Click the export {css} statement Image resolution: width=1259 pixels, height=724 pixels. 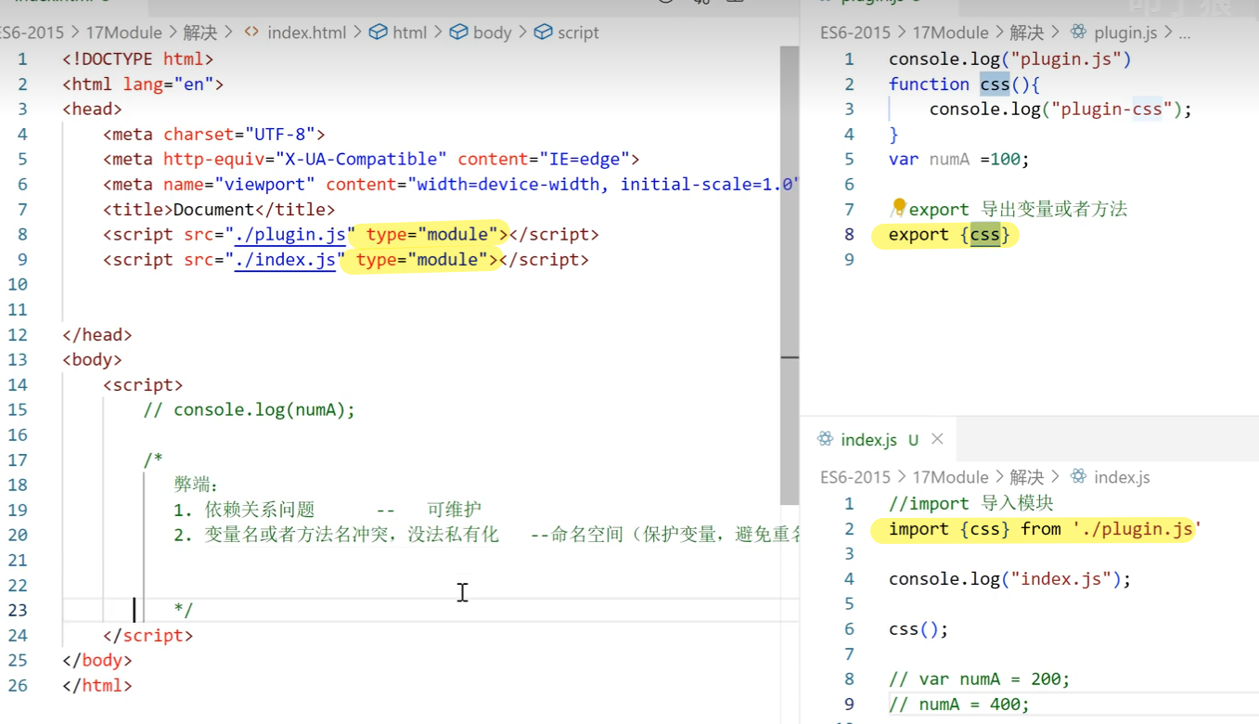(x=949, y=235)
